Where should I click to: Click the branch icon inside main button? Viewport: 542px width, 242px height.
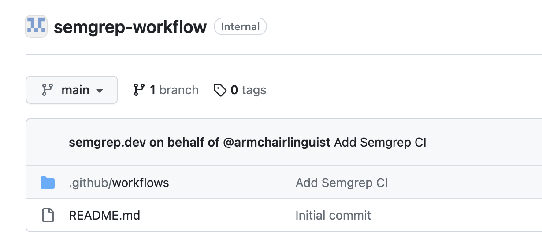click(x=47, y=90)
